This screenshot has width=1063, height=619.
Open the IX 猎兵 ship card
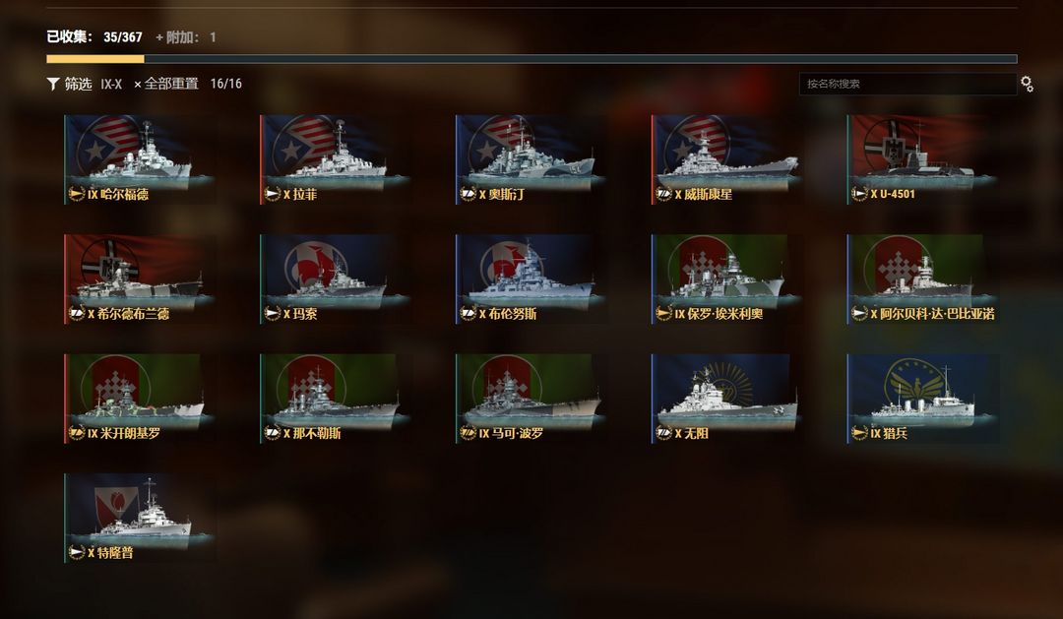click(922, 398)
